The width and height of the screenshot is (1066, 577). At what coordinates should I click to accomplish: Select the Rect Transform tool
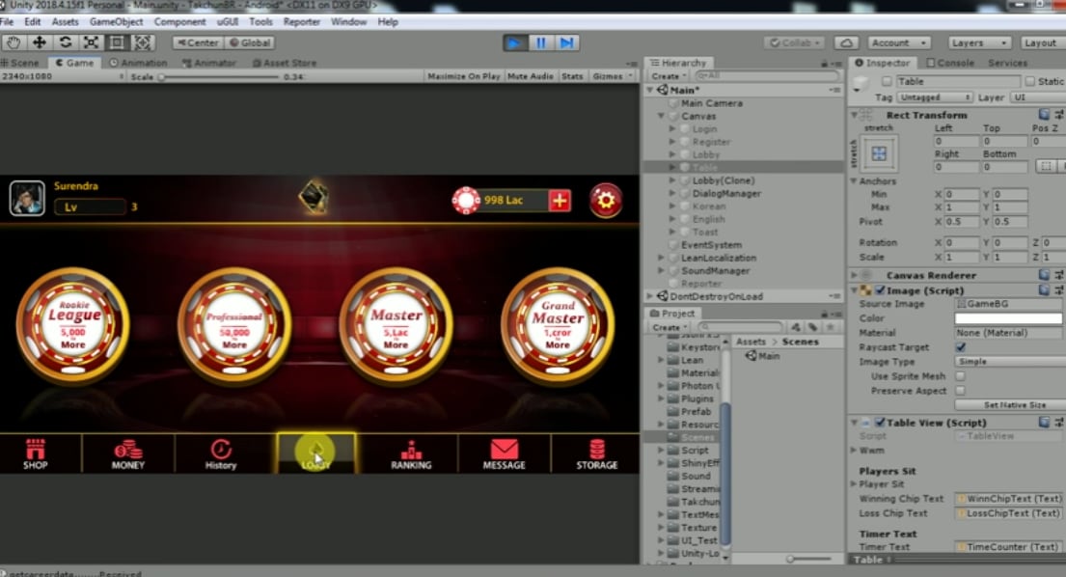tap(117, 42)
